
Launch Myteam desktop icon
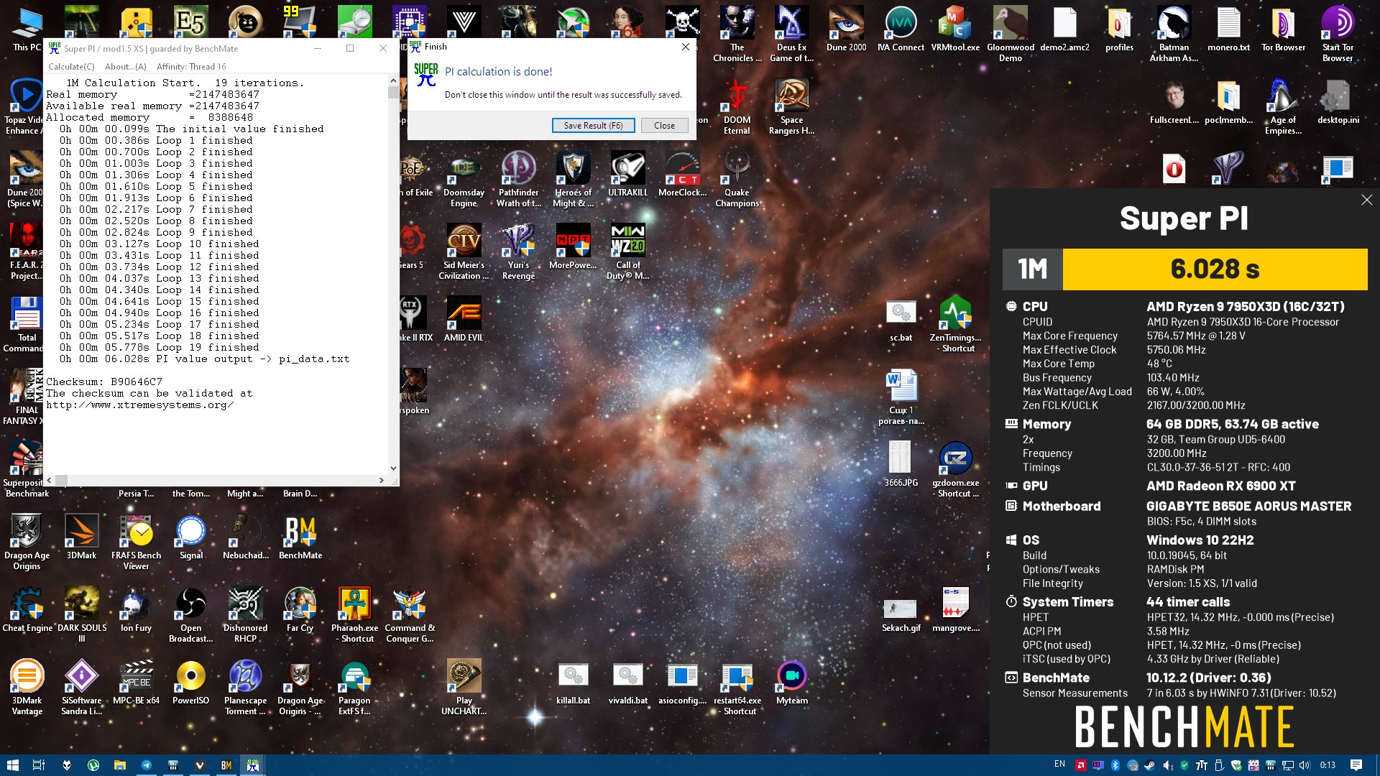point(792,683)
